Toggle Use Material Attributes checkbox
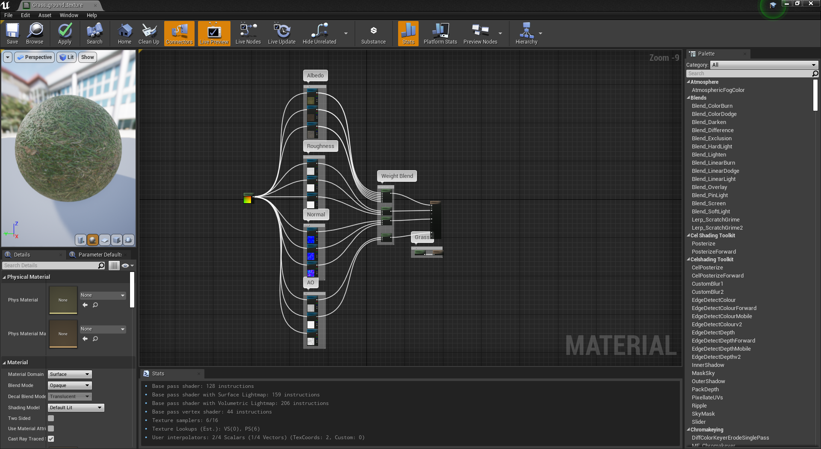The height and width of the screenshot is (449, 821). point(51,428)
